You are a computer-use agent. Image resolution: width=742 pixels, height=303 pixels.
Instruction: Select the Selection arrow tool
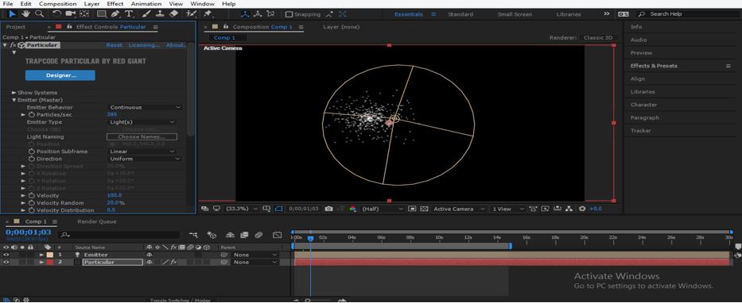click(12, 14)
